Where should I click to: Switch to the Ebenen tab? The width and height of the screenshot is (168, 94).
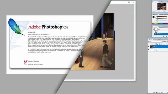[x=150, y=40]
